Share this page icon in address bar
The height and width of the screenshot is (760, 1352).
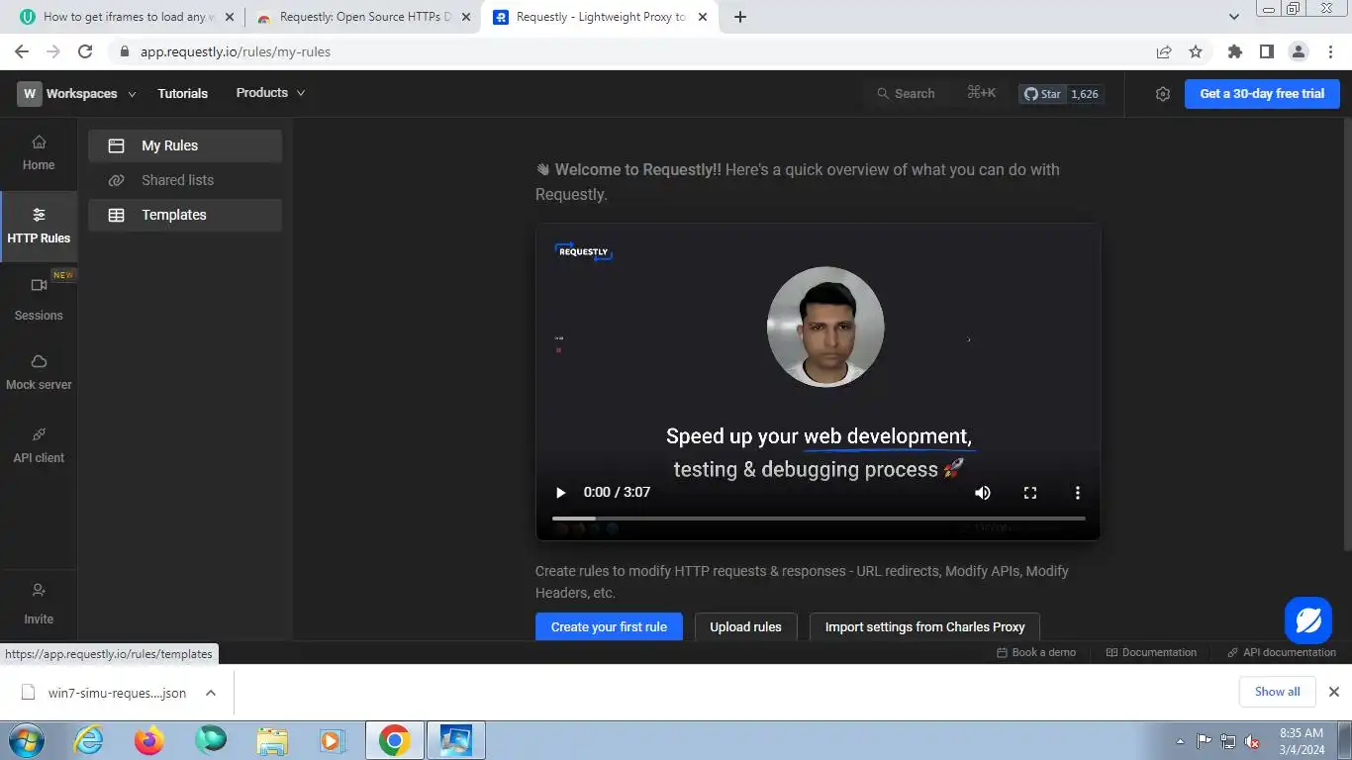click(x=1164, y=51)
